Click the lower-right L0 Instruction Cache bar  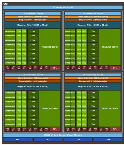(x=93, y=75)
